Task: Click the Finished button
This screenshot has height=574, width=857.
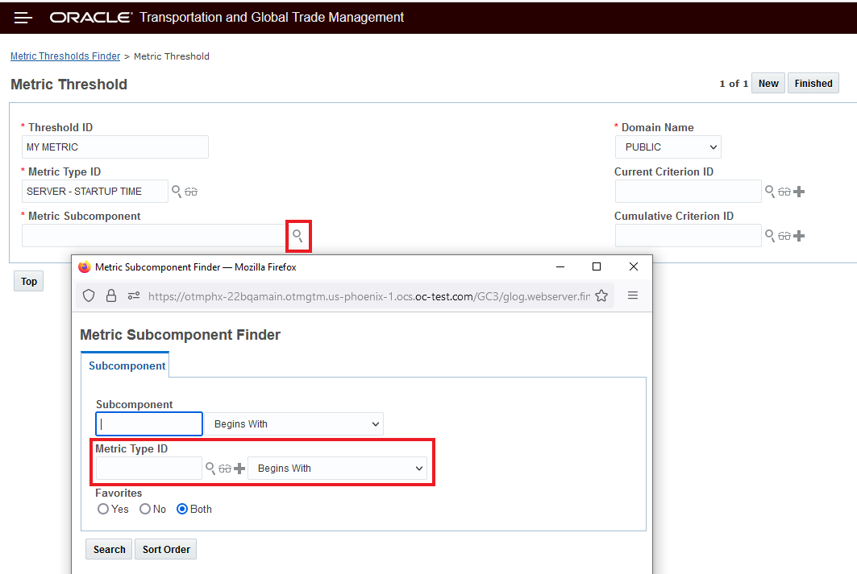Action: (x=813, y=84)
